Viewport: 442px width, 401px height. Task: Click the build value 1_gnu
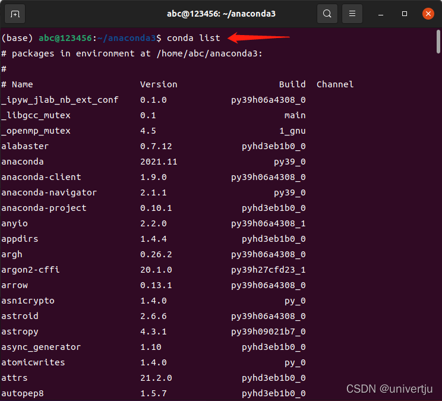point(292,131)
